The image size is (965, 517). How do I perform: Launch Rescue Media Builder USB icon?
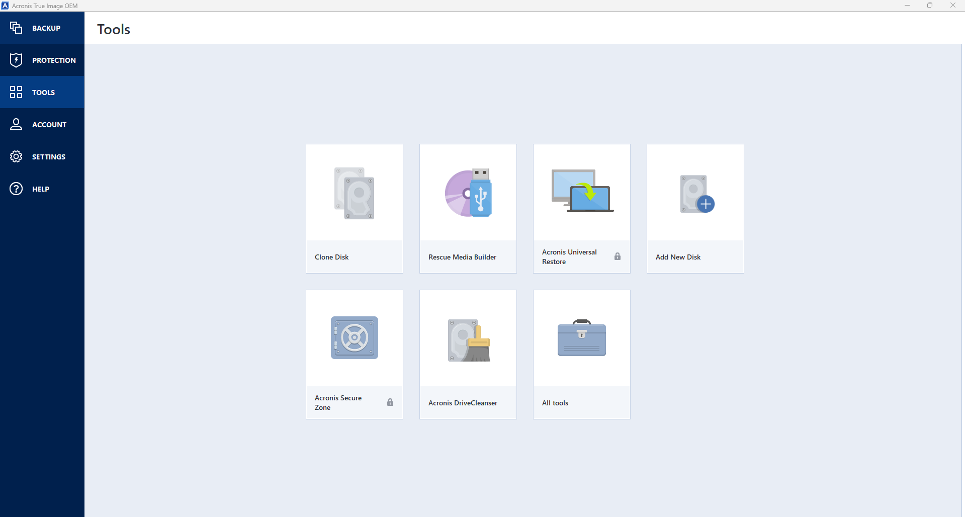coord(468,193)
